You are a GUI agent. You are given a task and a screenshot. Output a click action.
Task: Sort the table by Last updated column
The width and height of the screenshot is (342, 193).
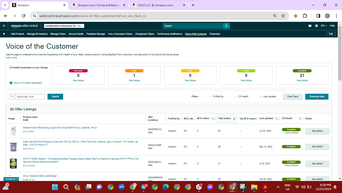pos(277,119)
